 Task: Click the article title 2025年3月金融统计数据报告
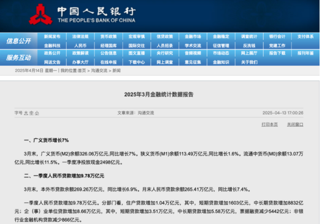coord(159,95)
